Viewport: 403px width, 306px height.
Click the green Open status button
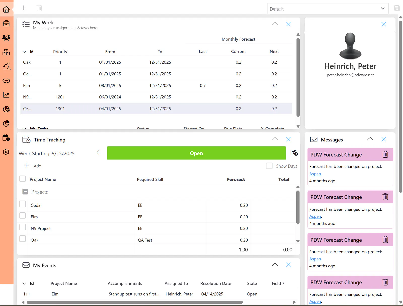pos(196,153)
